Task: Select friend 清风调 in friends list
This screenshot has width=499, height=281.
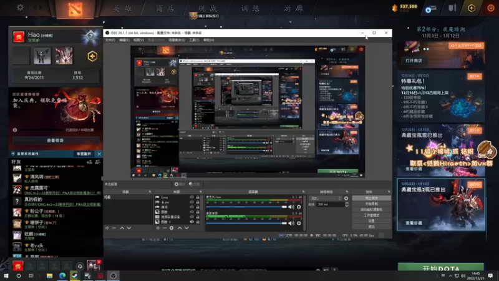Action: coord(56,179)
